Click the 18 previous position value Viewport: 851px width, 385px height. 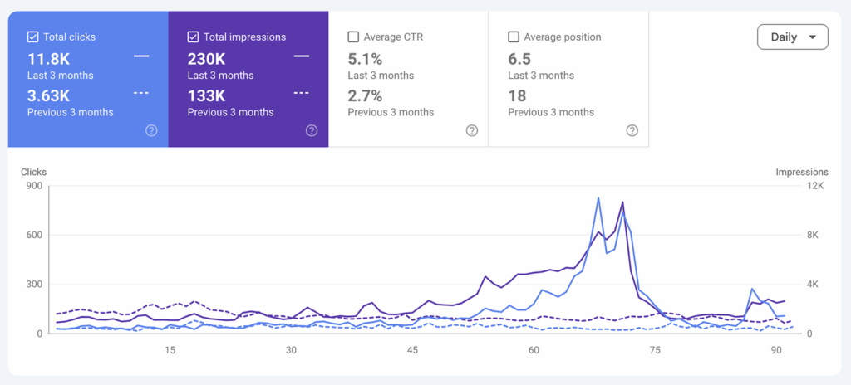[515, 95]
